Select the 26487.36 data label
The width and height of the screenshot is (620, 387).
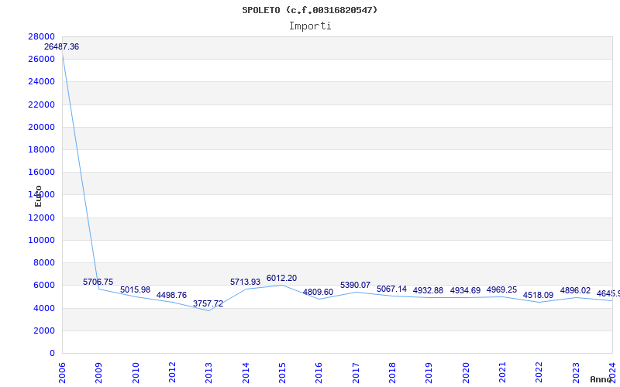pos(61,46)
